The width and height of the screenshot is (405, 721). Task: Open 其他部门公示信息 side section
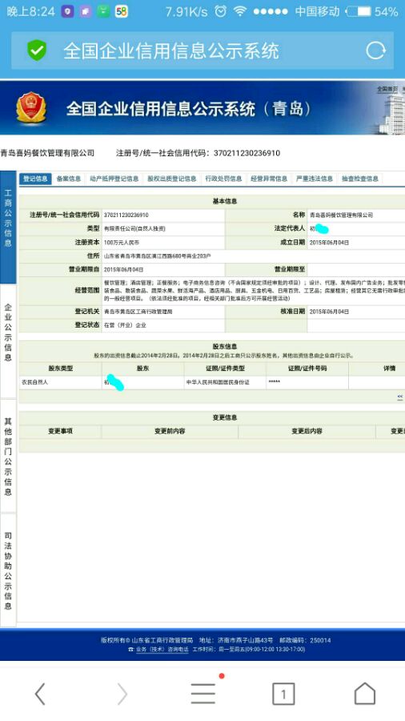pos(8,456)
